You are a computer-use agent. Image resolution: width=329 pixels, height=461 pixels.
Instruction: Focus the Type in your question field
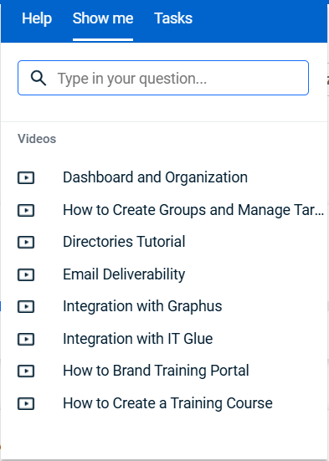click(x=163, y=78)
